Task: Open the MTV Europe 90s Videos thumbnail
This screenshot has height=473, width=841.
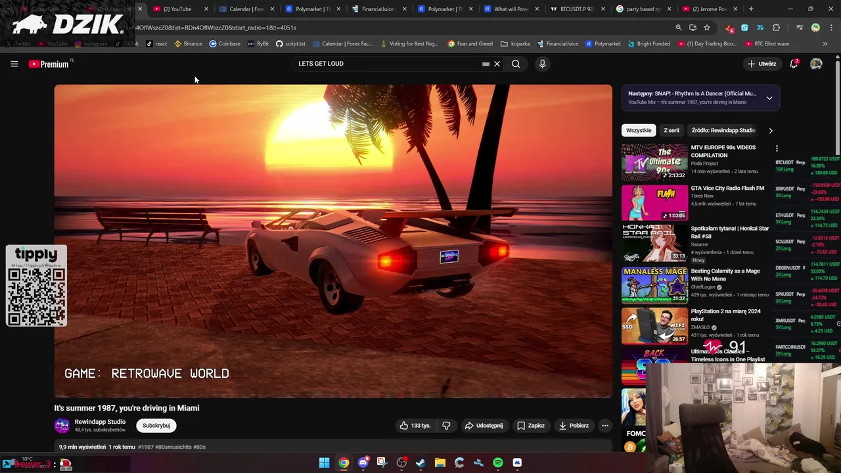Action: [x=654, y=162]
